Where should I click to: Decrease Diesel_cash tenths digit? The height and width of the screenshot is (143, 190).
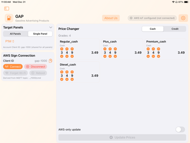pos(67,79)
